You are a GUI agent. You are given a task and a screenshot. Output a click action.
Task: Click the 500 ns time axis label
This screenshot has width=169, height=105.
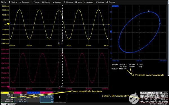pos(106,45)
